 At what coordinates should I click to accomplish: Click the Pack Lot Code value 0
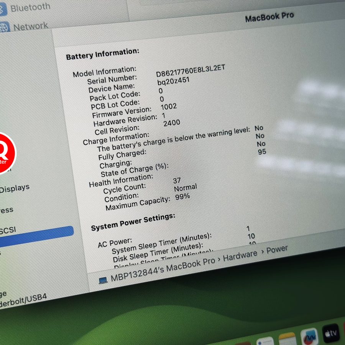[x=161, y=91]
